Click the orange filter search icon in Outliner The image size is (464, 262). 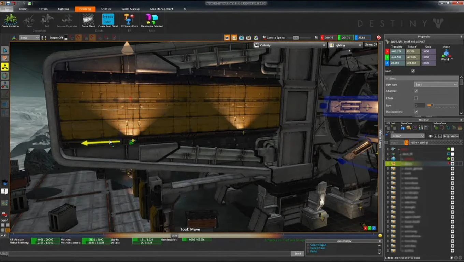click(x=406, y=143)
